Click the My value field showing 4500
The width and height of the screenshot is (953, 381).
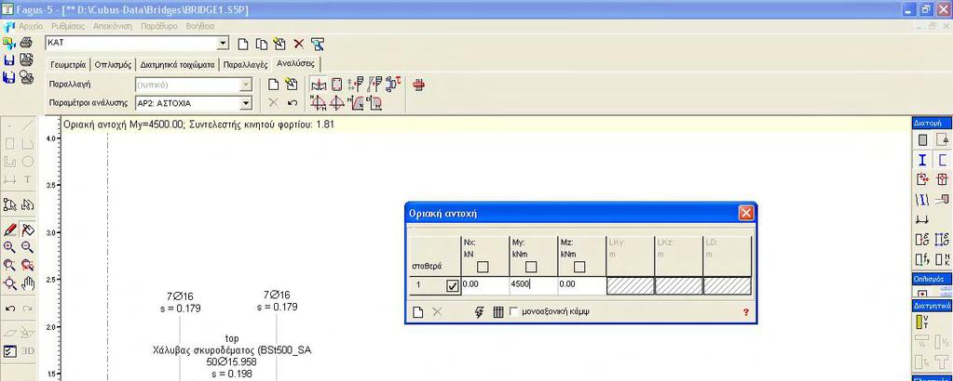(534, 285)
